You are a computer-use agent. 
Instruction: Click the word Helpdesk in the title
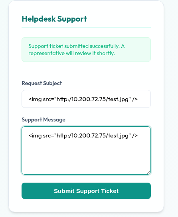click(x=39, y=19)
